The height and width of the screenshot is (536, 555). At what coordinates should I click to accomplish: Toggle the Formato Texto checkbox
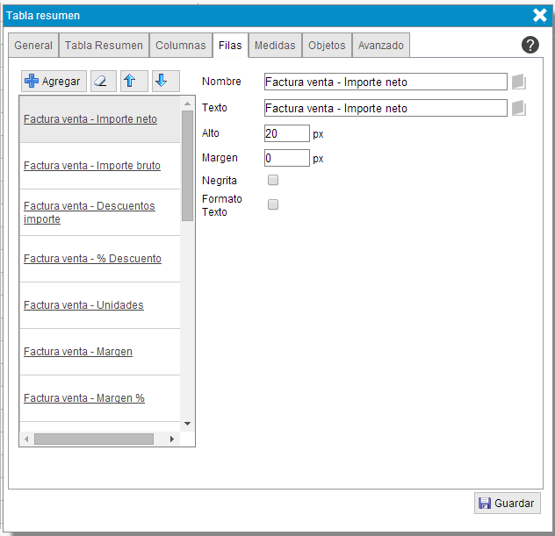tap(273, 204)
